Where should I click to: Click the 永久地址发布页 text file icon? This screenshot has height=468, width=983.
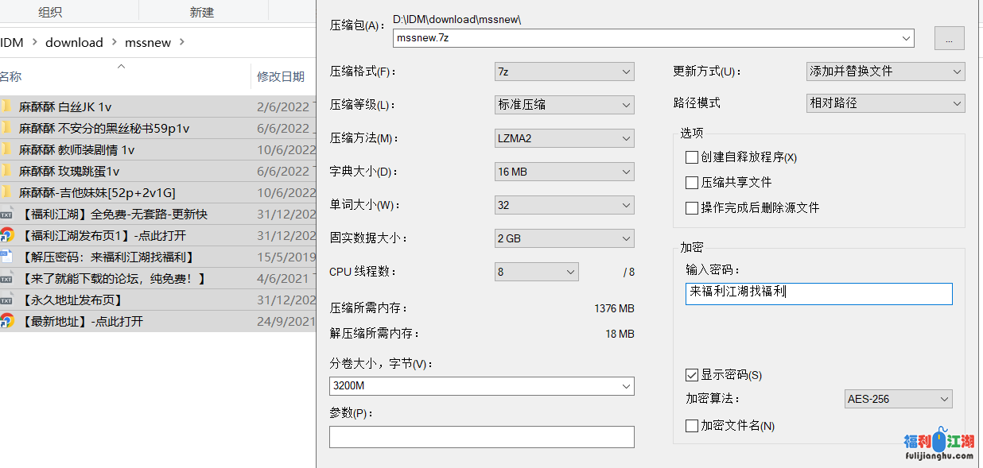pos(6,300)
